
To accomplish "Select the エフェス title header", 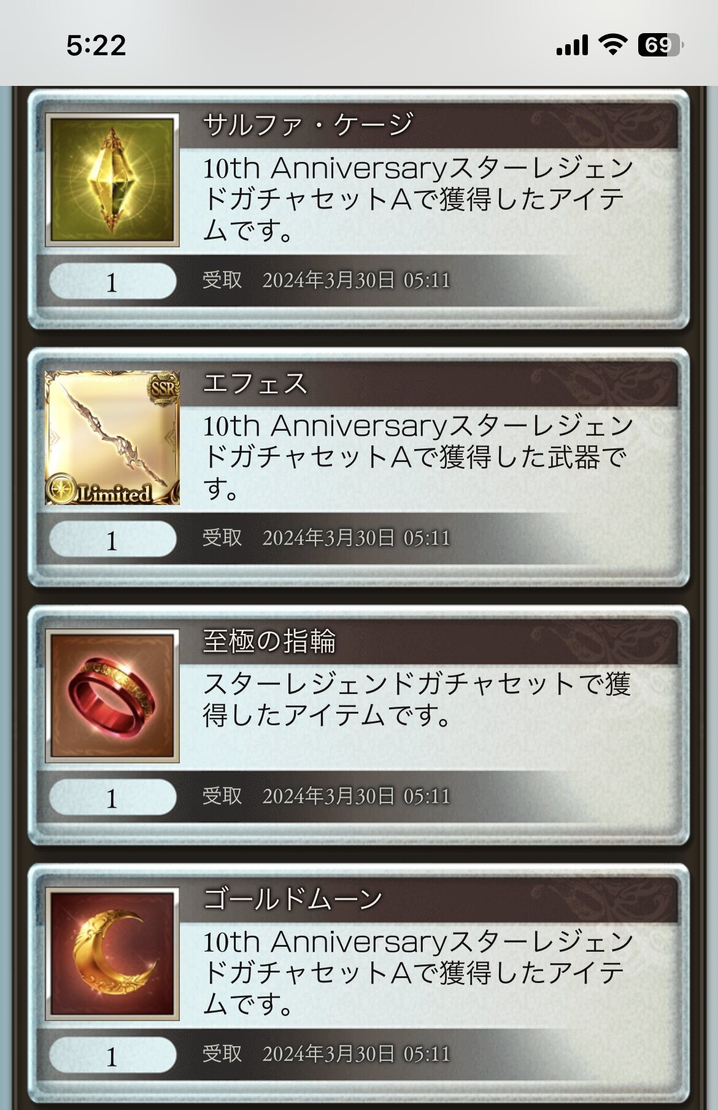I will (x=429, y=384).
